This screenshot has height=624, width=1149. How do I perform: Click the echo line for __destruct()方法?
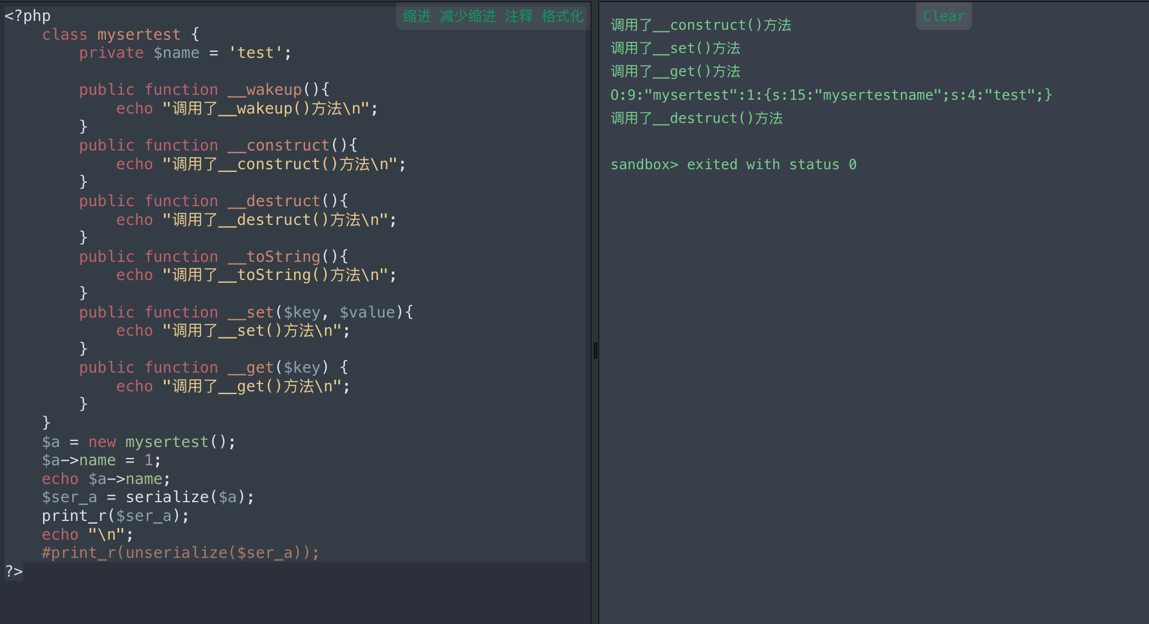257,220
